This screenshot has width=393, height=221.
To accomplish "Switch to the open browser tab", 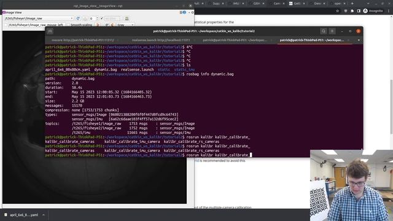I will tap(337, 4).
